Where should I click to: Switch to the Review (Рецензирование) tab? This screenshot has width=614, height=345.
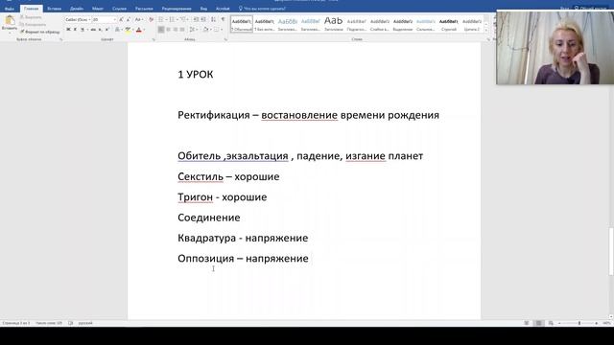(177, 9)
